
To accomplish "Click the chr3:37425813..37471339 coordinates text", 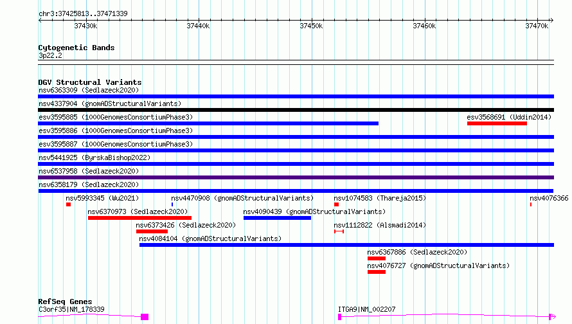I will coord(83,14).
